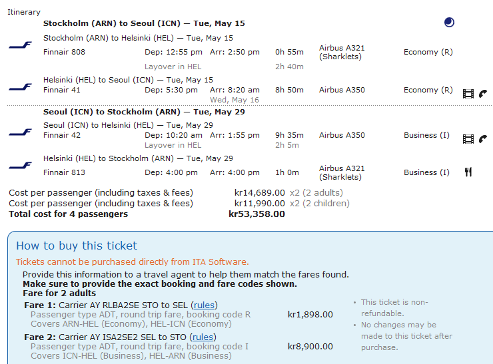Open the rules link for Fare 1
493x364 pixels.
coord(204,305)
